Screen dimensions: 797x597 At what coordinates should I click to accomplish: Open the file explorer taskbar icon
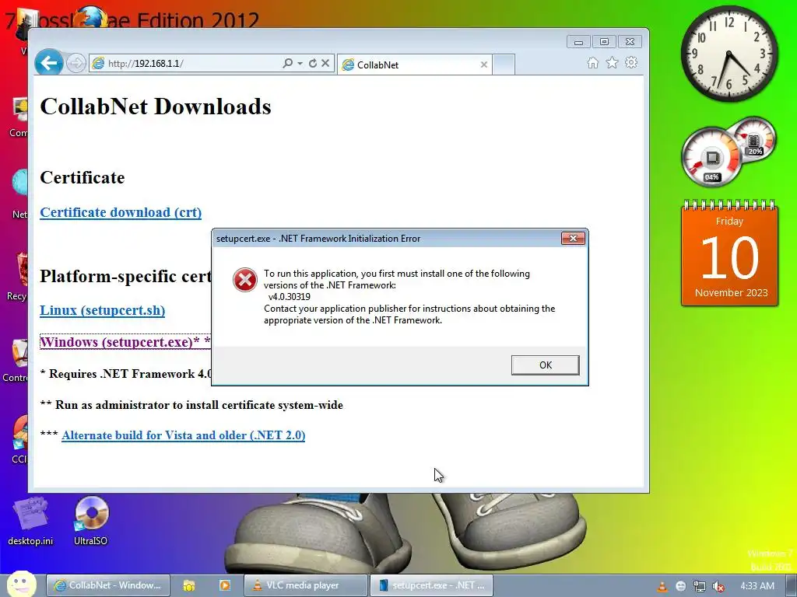pyautogui.click(x=188, y=585)
